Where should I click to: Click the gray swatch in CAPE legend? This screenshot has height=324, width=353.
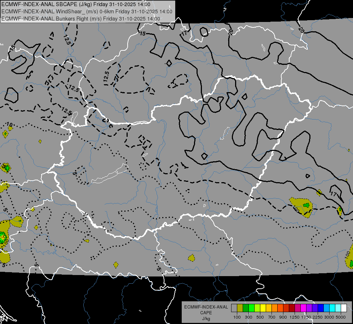point(234,308)
